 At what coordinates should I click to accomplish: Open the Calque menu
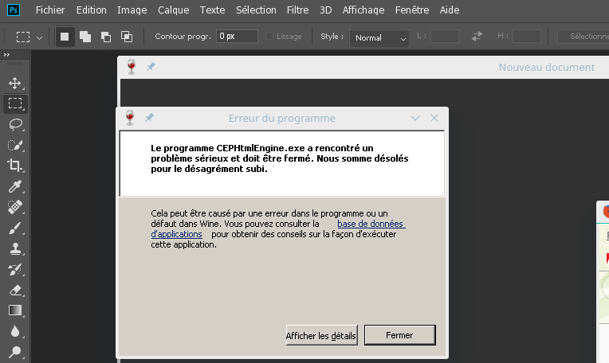(173, 10)
